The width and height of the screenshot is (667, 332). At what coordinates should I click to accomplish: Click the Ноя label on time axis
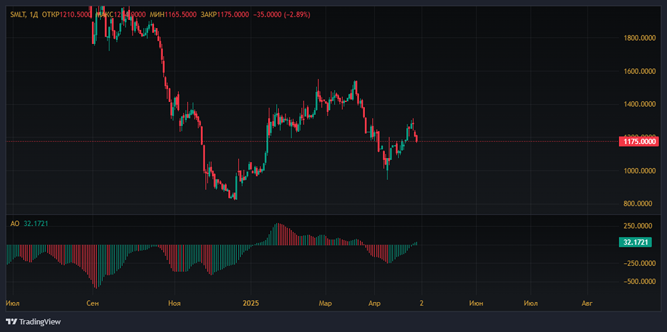tap(174, 303)
